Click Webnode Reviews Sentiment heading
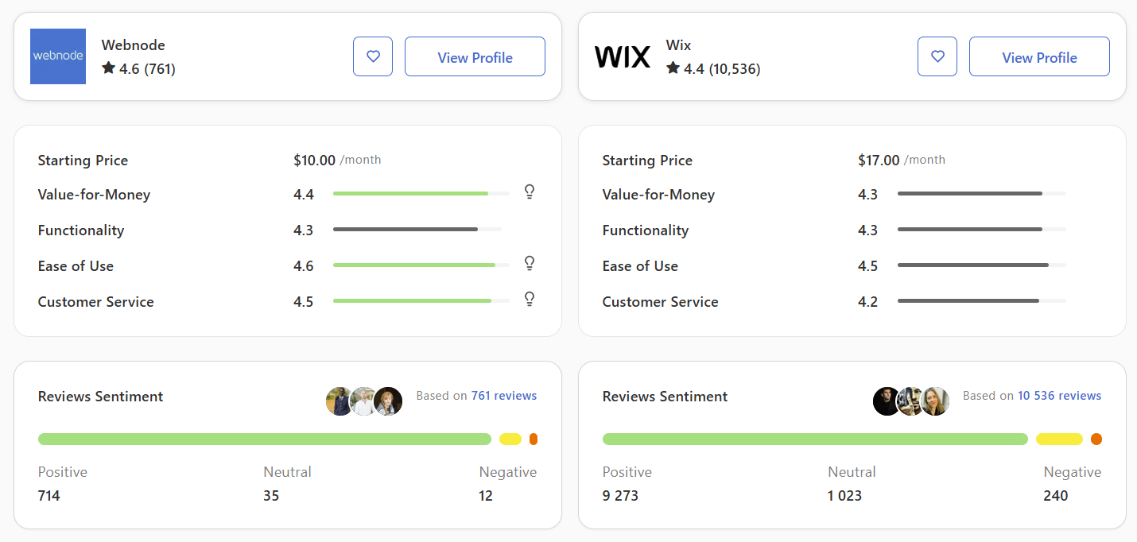 [101, 397]
